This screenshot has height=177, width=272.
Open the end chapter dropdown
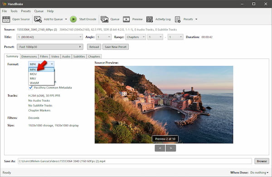tap(175, 37)
